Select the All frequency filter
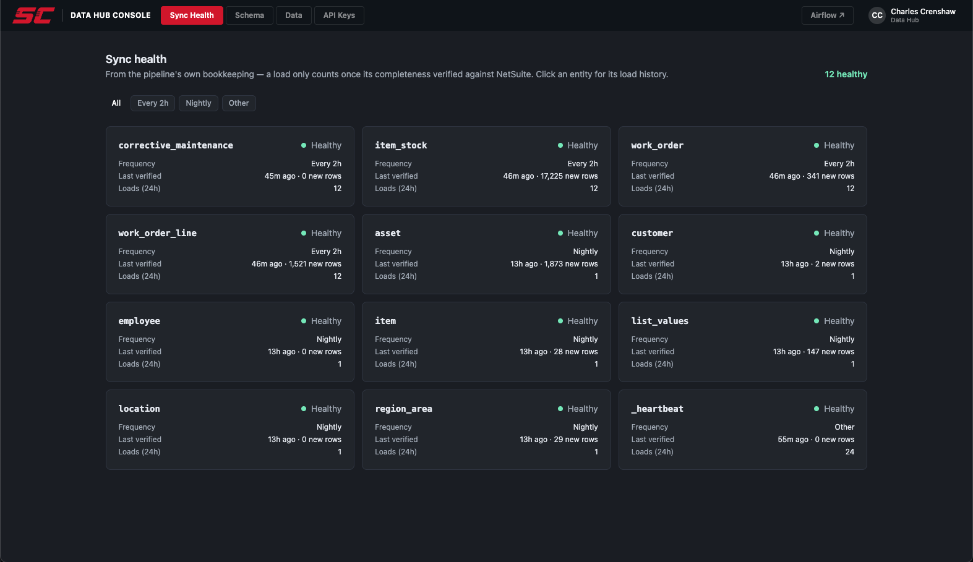973x562 pixels. click(x=116, y=103)
